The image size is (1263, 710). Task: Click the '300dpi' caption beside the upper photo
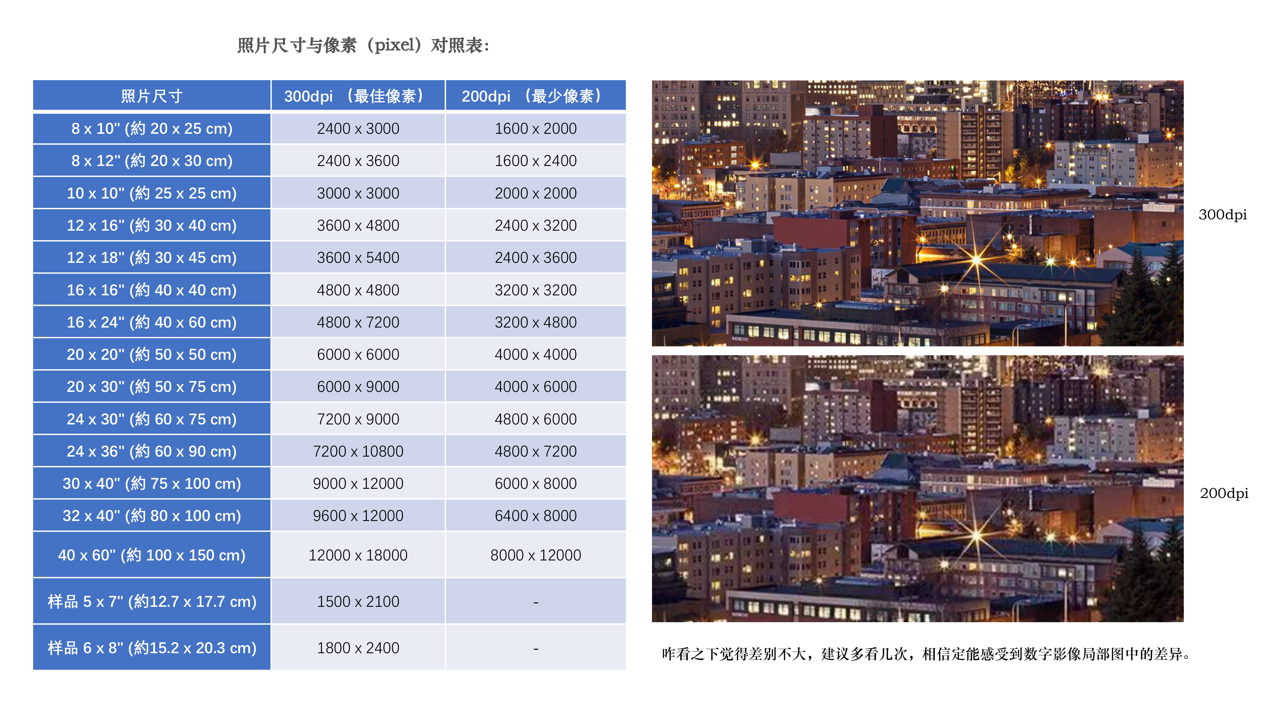(1222, 215)
